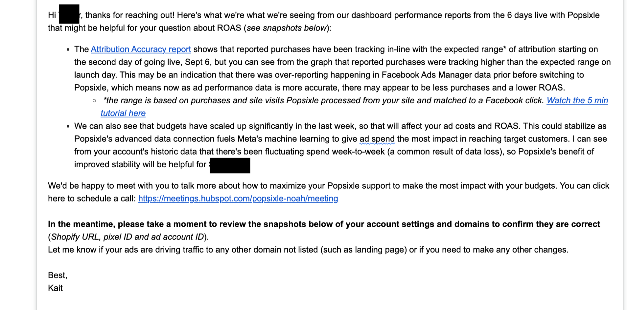The image size is (627, 310).
Task: Click the "thanks for reaching out!" greeting text
Action: point(130,15)
